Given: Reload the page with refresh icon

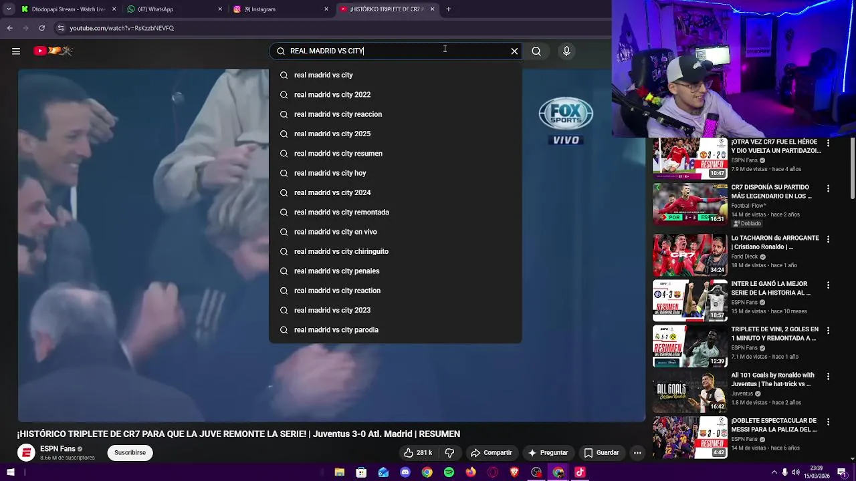Looking at the screenshot, I should pos(41,28).
